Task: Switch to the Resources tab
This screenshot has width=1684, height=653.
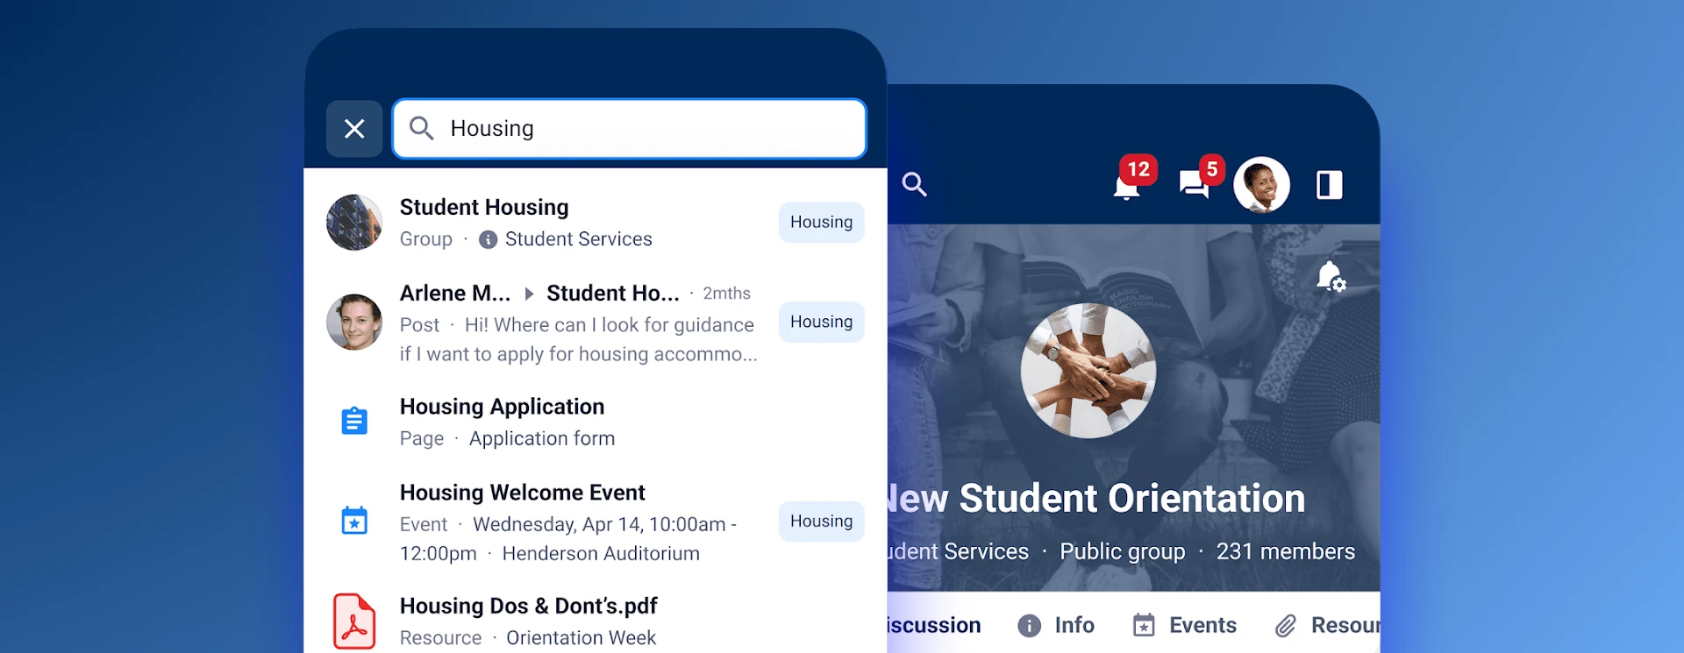Action: [1327, 625]
